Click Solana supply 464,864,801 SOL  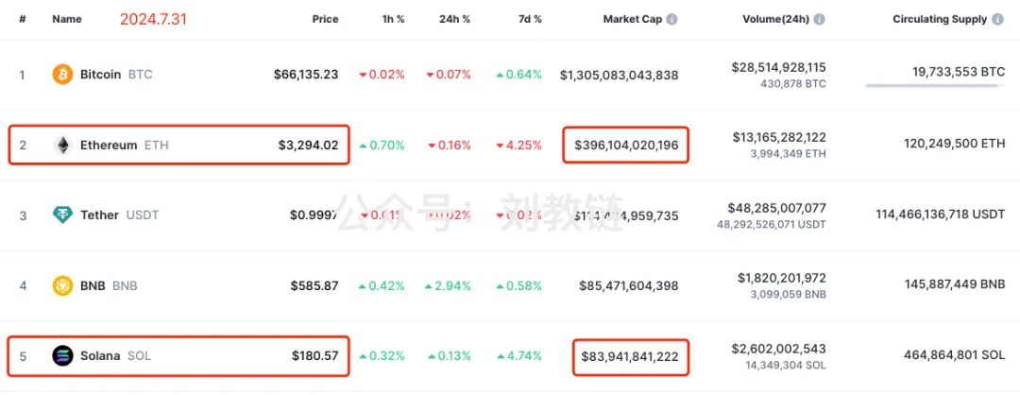click(954, 355)
